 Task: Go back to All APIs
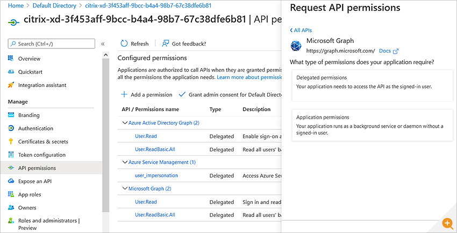[301, 30]
